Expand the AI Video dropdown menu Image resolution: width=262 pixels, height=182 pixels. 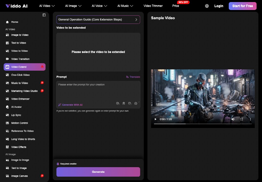(x=47, y=6)
